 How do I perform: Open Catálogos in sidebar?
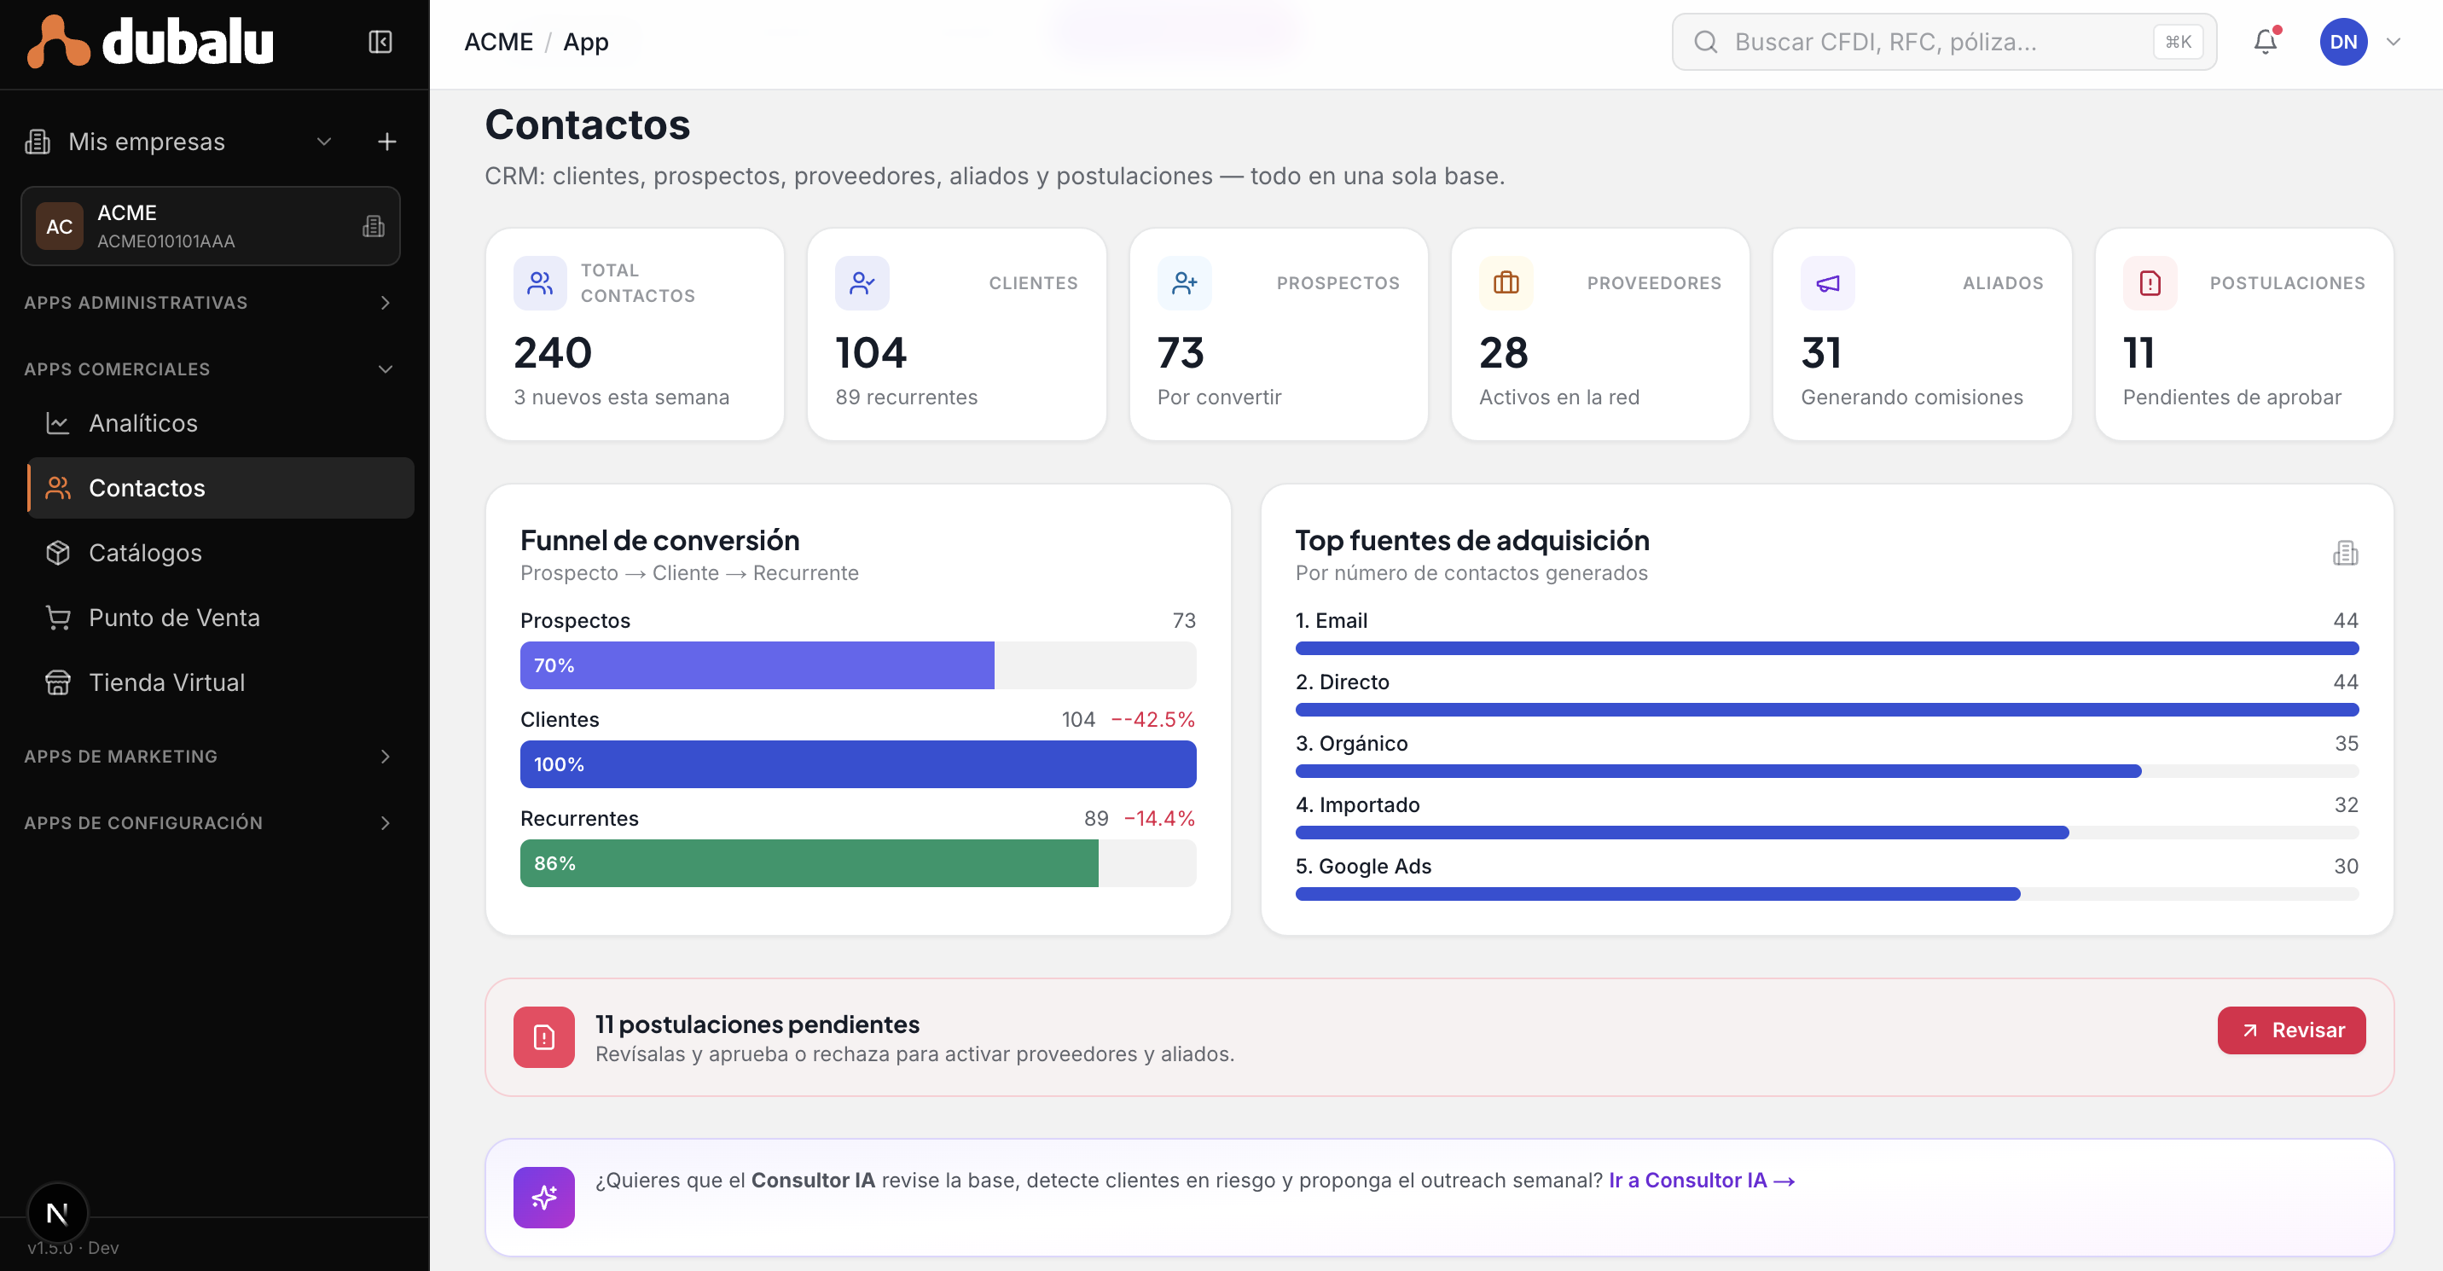click(x=220, y=553)
